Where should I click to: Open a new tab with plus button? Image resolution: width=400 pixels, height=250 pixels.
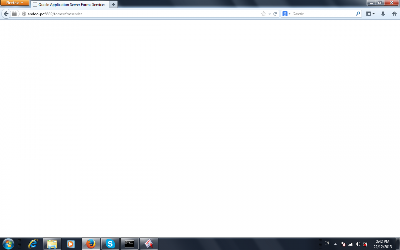(113, 4)
